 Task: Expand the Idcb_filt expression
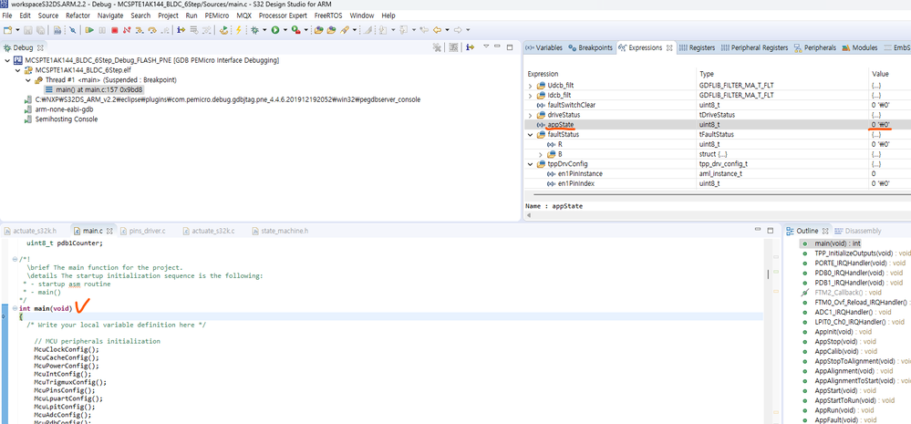tap(530, 95)
